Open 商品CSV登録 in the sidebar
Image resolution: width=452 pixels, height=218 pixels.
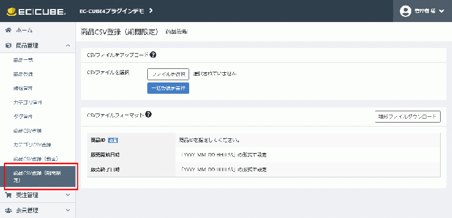coord(27,130)
